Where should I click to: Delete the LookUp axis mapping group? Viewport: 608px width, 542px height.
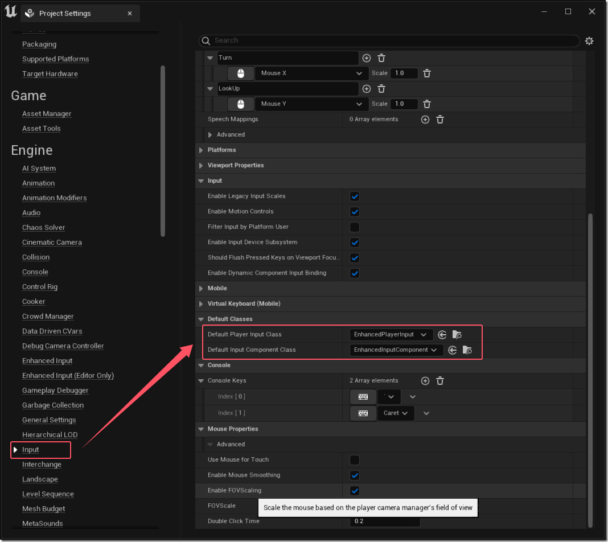coord(381,89)
